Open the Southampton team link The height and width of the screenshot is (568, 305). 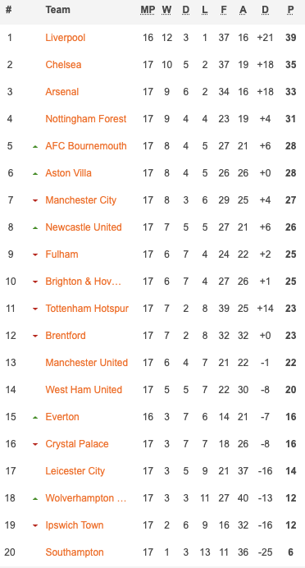(75, 552)
